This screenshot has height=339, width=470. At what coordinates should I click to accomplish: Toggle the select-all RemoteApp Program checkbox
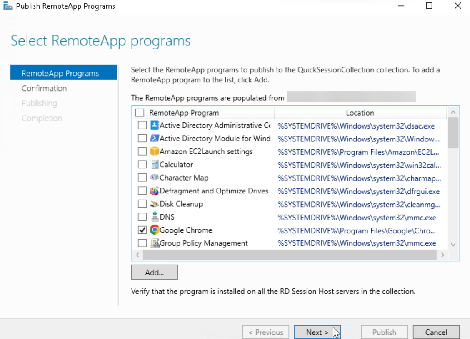coord(140,112)
